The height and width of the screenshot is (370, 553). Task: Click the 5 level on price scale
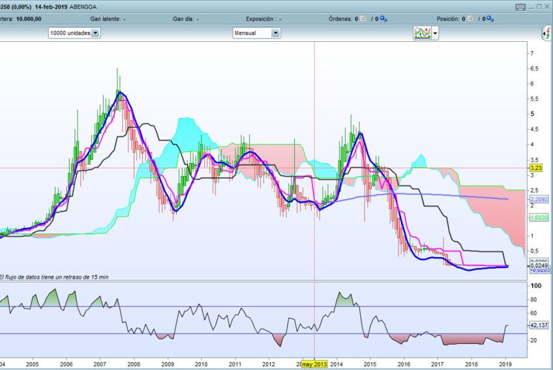pyautogui.click(x=533, y=114)
